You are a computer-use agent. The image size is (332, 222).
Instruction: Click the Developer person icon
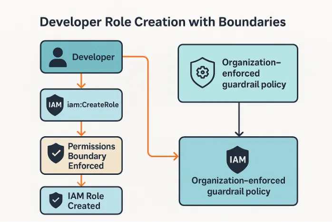(58, 57)
